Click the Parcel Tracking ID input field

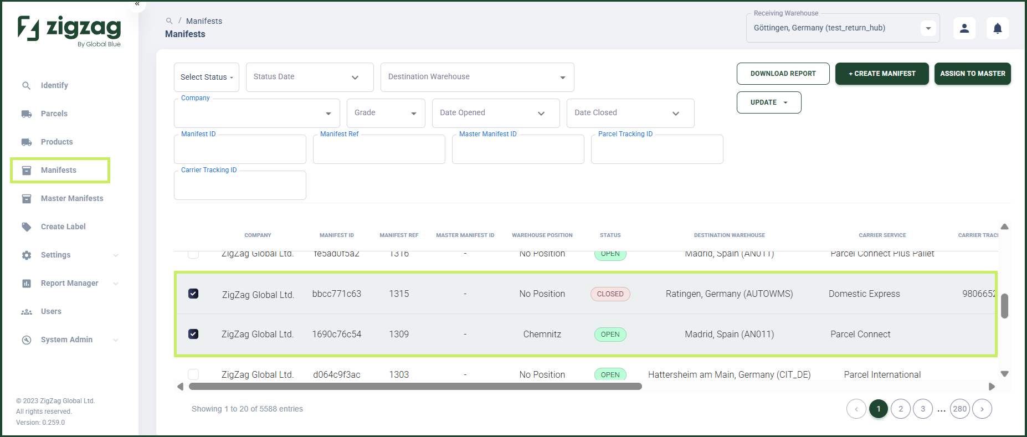point(657,149)
